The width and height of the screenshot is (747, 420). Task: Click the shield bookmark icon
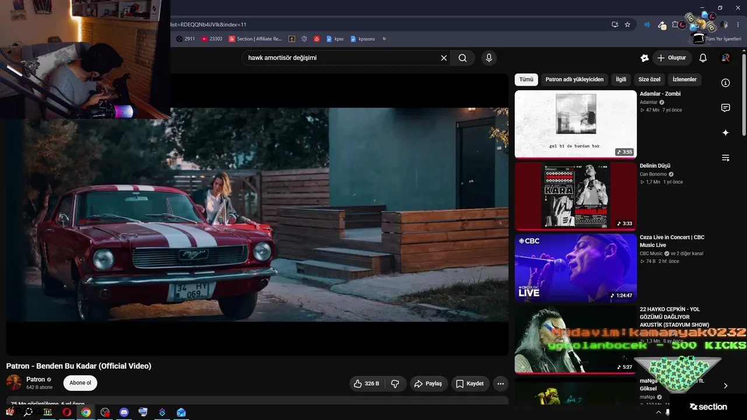tap(304, 39)
